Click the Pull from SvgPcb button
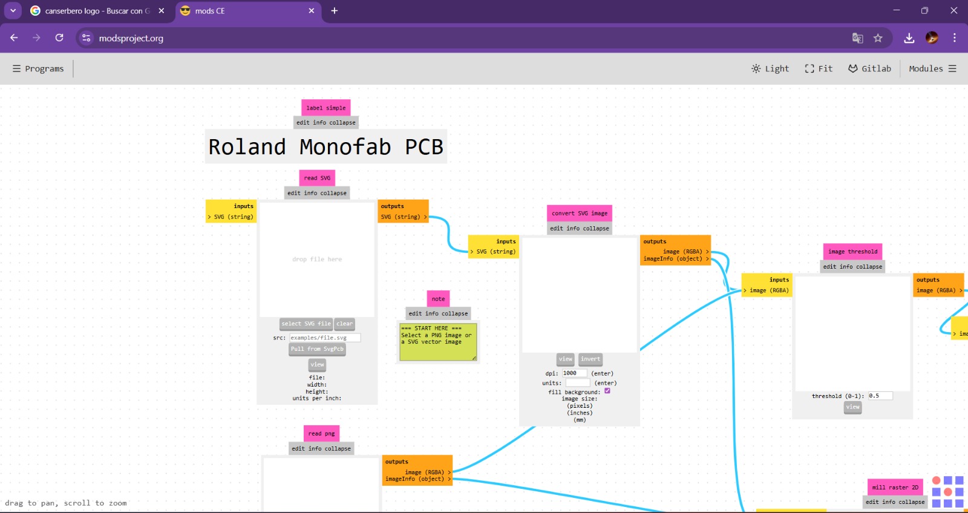This screenshot has height=513, width=968. pyautogui.click(x=317, y=350)
